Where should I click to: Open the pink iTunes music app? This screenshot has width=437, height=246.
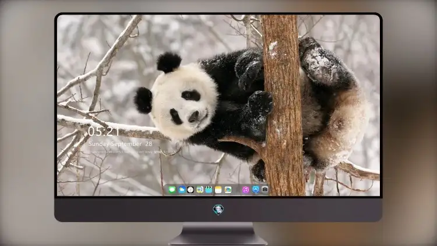(x=245, y=189)
